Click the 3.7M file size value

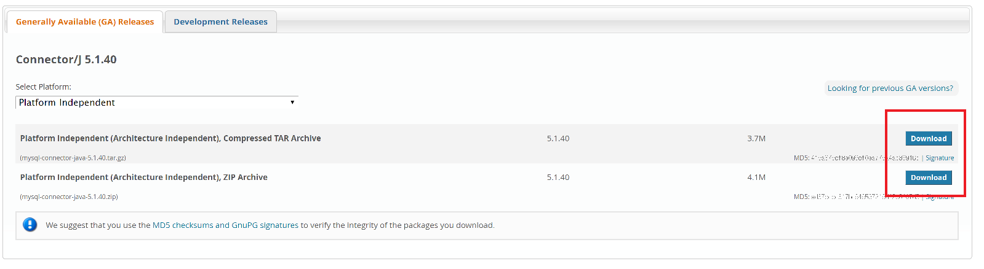click(756, 139)
